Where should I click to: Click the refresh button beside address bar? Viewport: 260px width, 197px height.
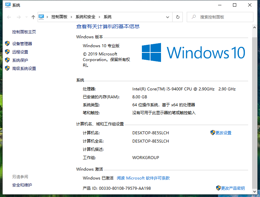click(x=178, y=17)
